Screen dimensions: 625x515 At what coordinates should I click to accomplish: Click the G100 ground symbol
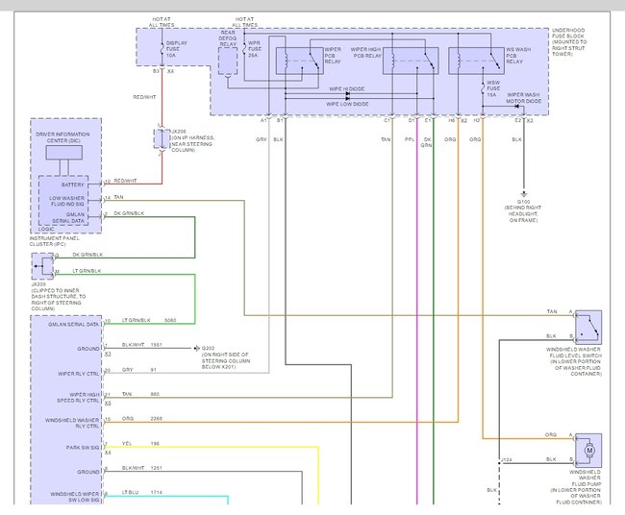tap(524, 194)
